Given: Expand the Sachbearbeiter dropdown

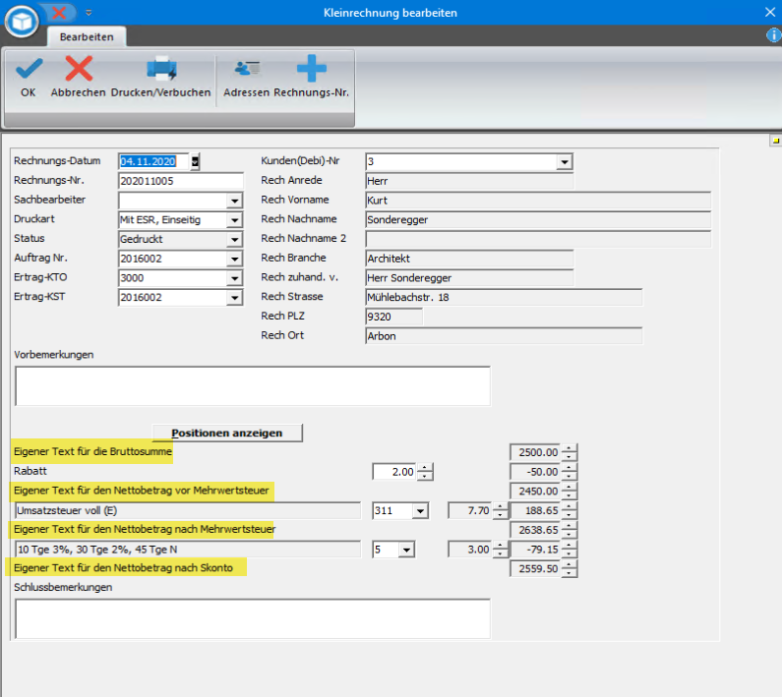Looking at the screenshot, I should coord(234,201).
